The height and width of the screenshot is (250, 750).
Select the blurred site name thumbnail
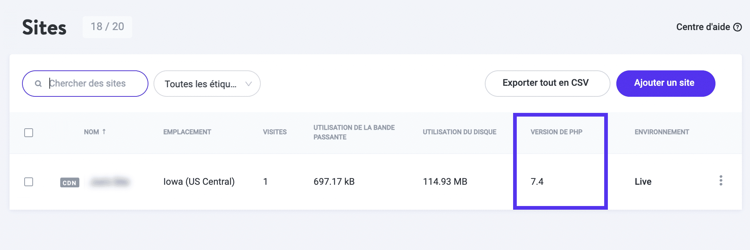tap(109, 181)
